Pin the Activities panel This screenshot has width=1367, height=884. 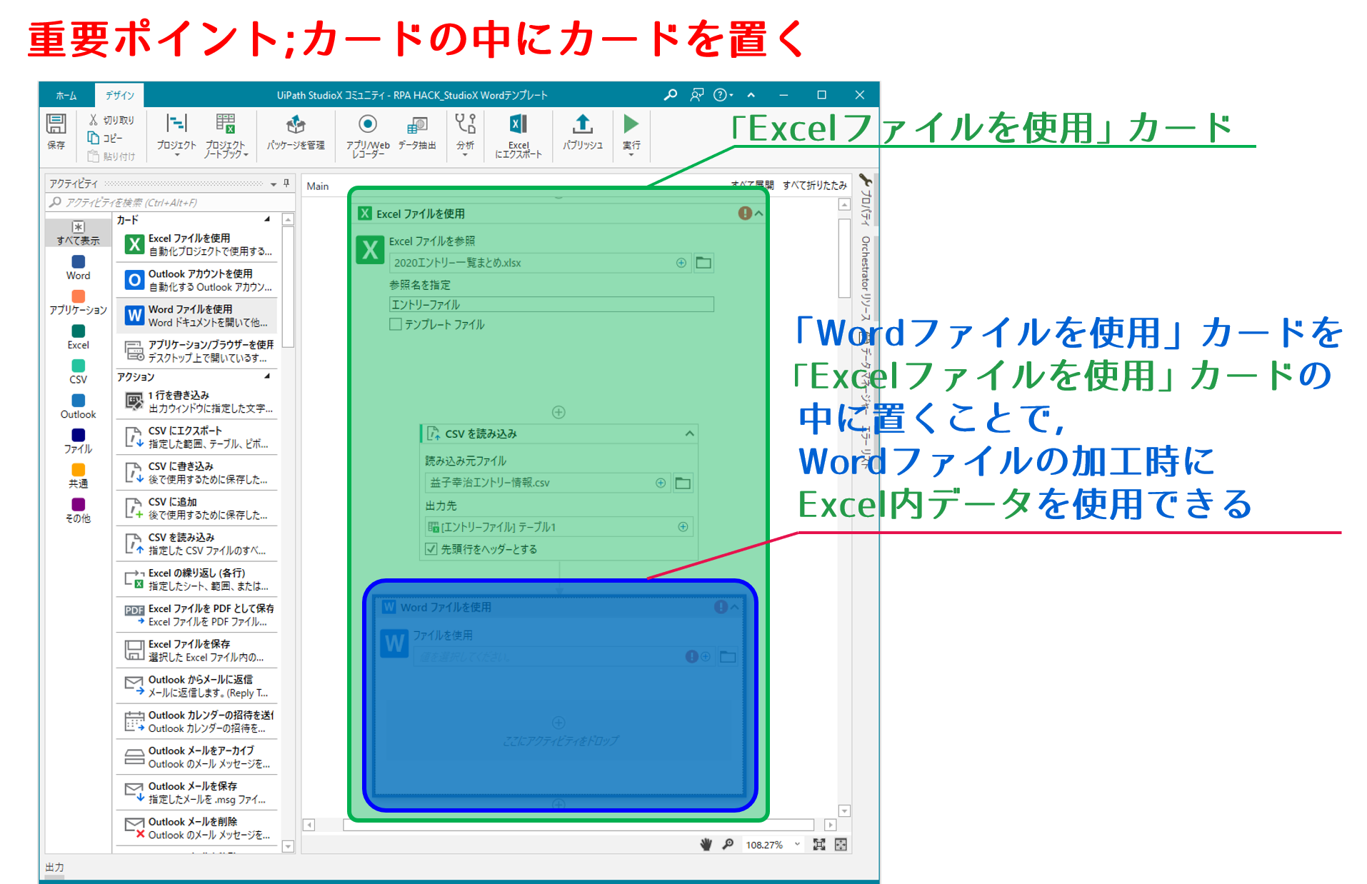coord(286,184)
